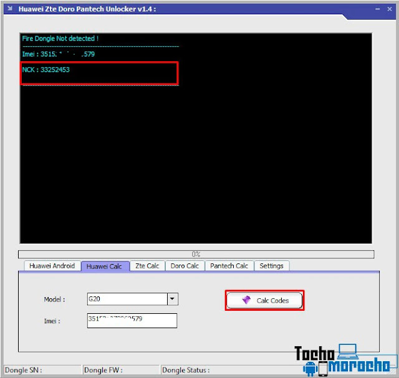Click the Dongle FW status field
Screen dimensions: 399x378
121,370
